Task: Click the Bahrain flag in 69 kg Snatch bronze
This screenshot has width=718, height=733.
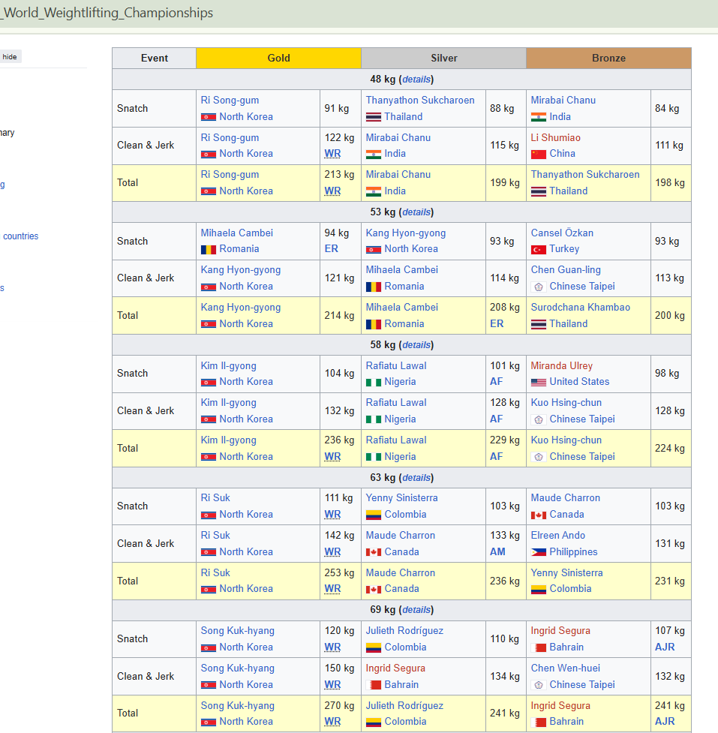Action: tap(538, 647)
